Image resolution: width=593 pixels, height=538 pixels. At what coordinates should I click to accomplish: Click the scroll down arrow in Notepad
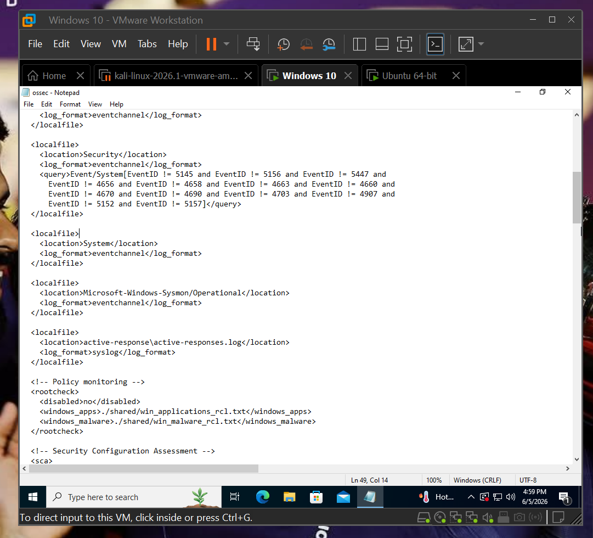pyautogui.click(x=577, y=459)
